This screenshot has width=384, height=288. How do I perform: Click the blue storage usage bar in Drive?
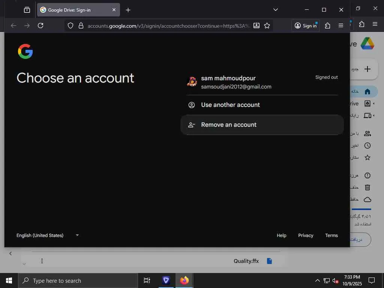pos(361,209)
